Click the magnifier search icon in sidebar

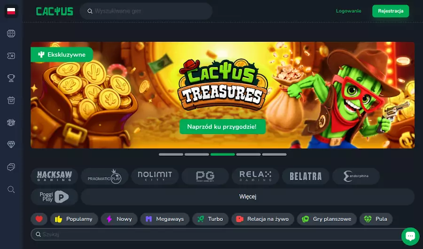pyautogui.click(x=11, y=189)
